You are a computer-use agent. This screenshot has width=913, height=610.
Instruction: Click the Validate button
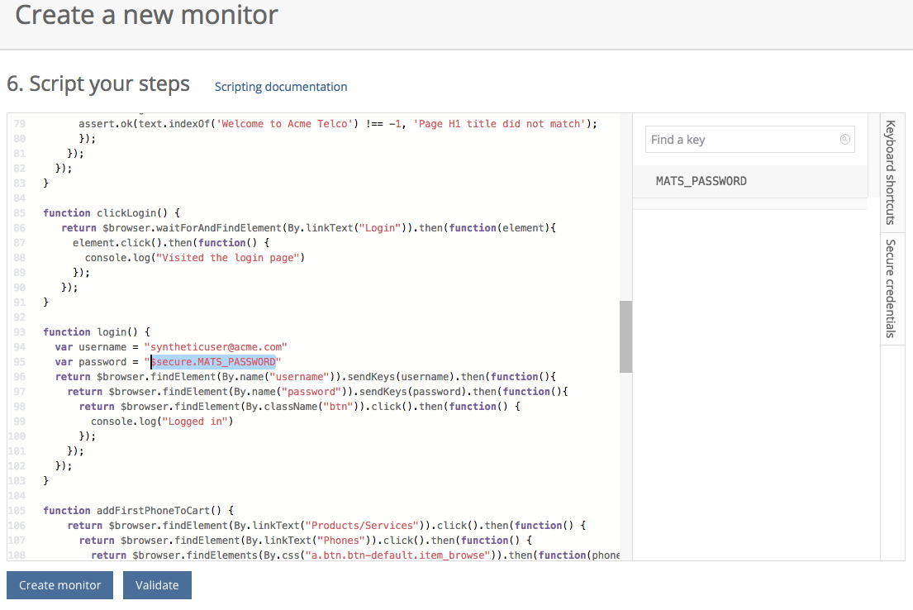click(x=157, y=585)
